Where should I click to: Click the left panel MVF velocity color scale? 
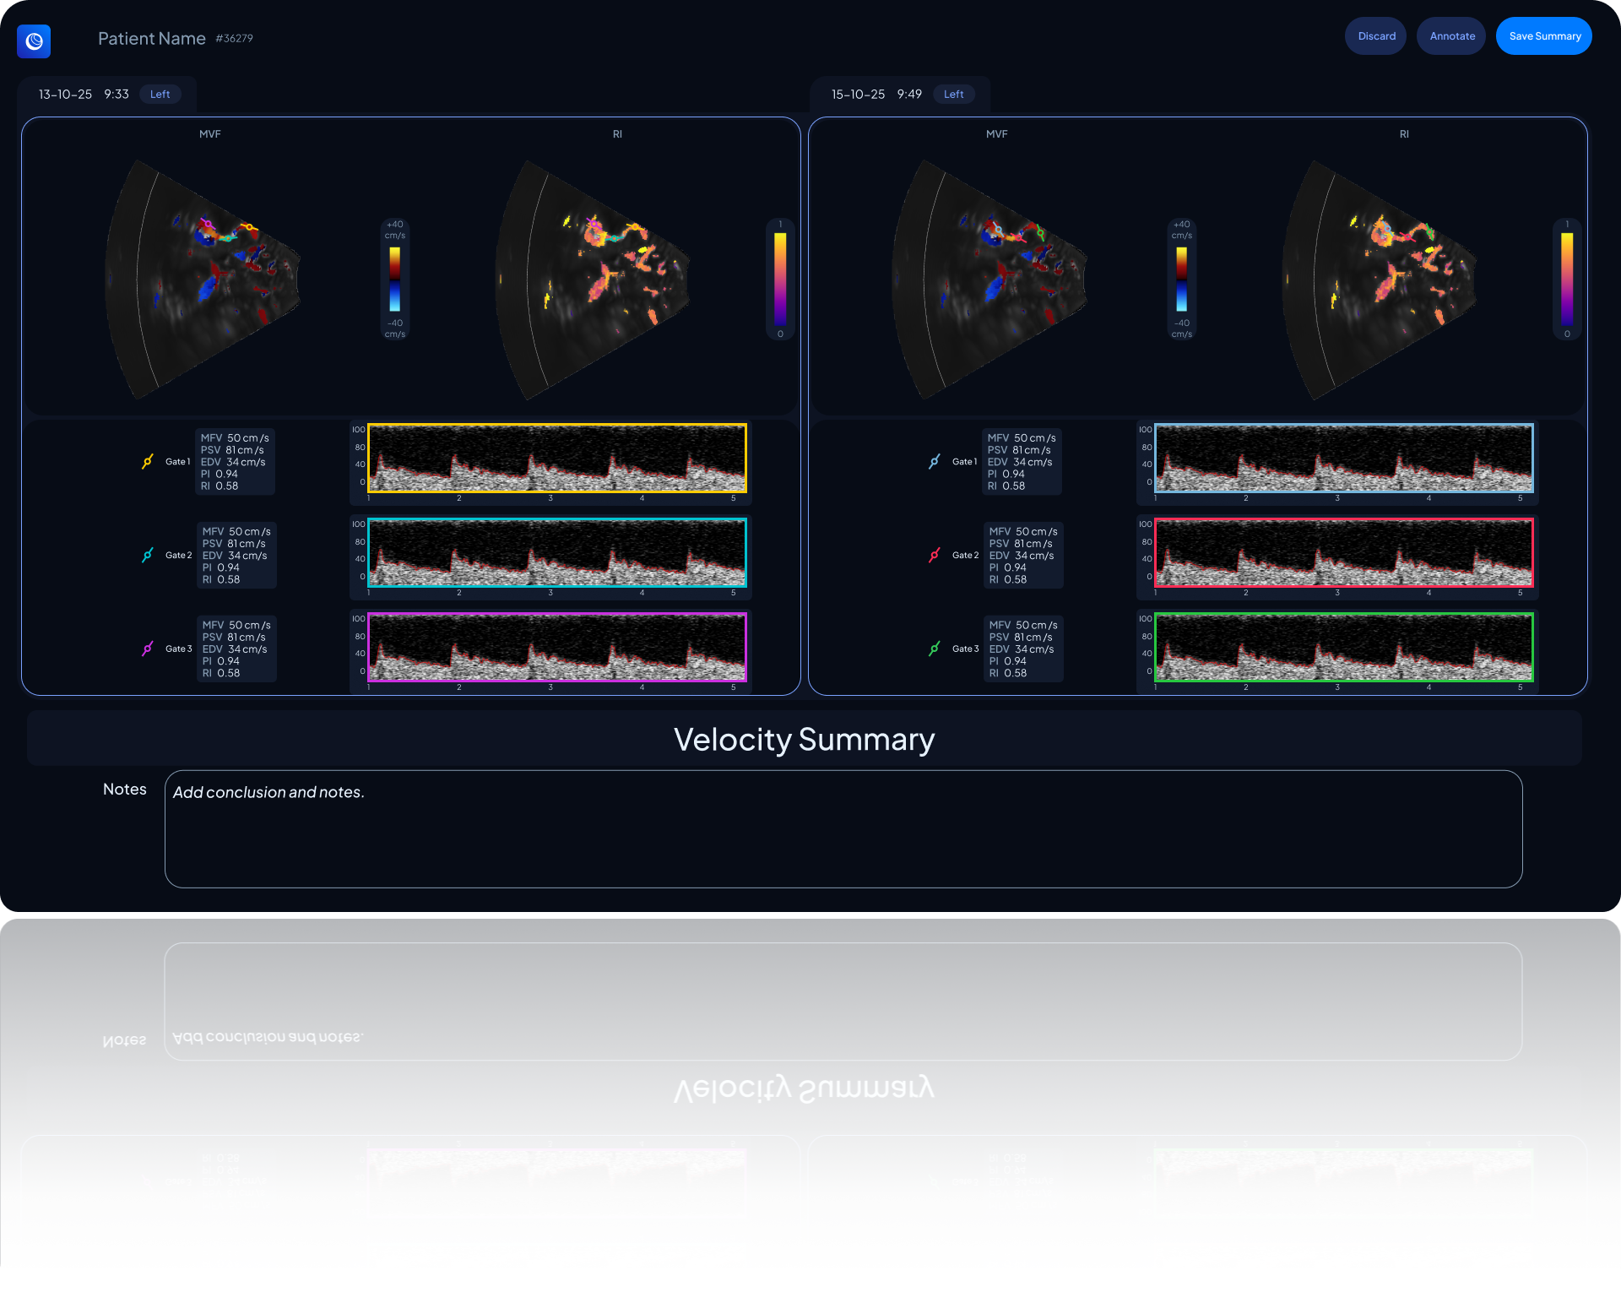[x=394, y=279]
